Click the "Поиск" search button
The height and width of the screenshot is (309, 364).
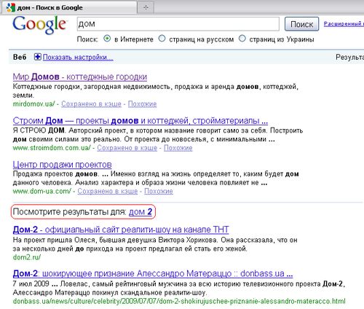click(x=301, y=24)
